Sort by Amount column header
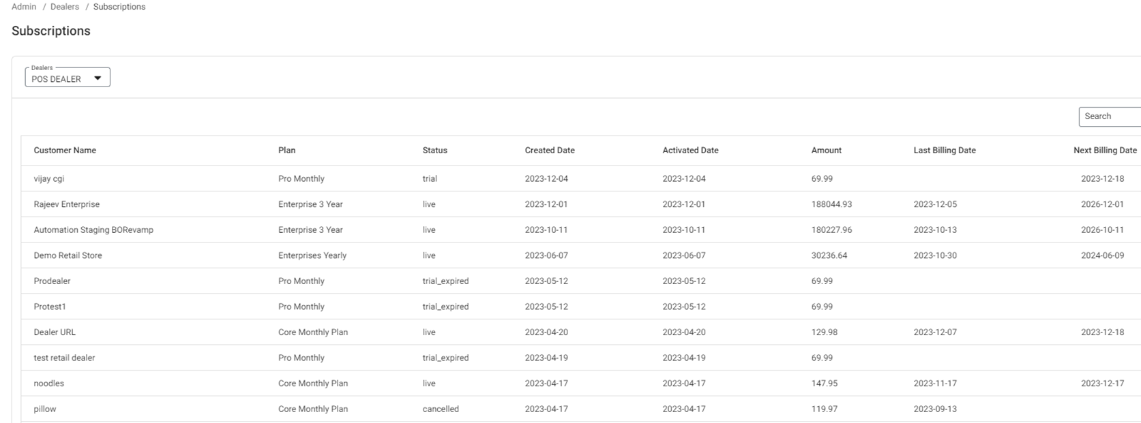This screenshot has height=423, width=1141. point(826,151)
